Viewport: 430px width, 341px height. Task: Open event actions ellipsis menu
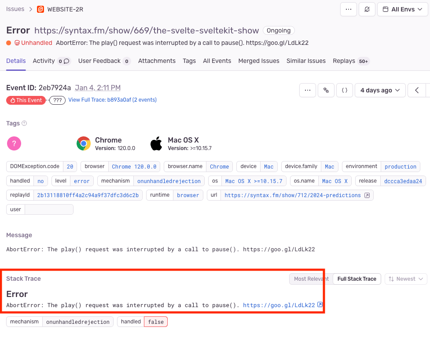[308, 90]
